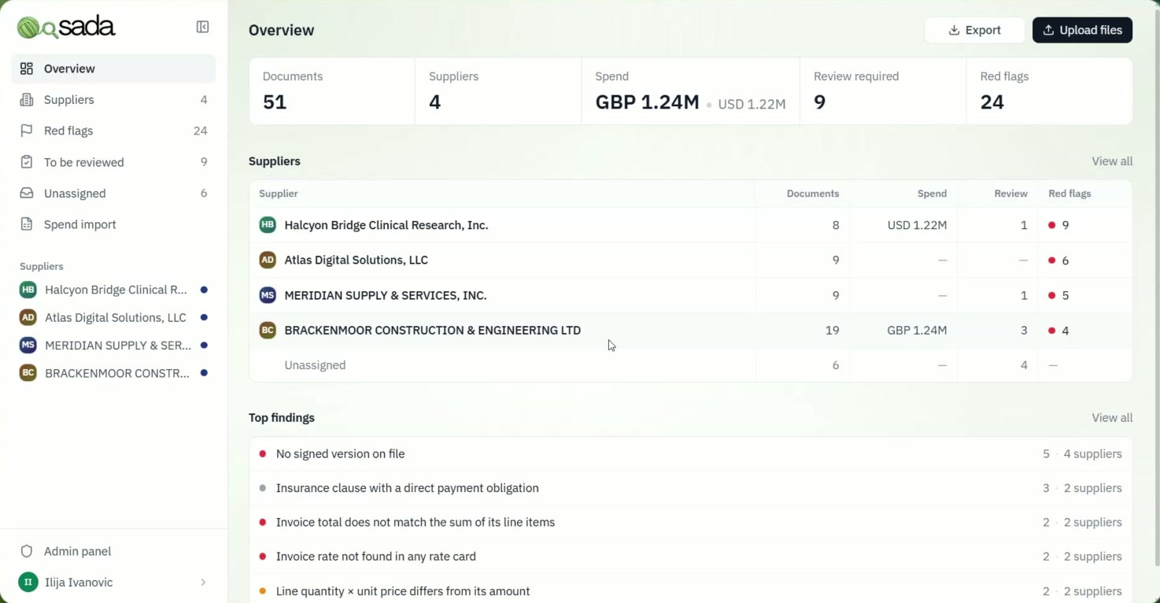Click the Overview grid icon in sidebar
1160x603 pixels.
tap(27, 68)
